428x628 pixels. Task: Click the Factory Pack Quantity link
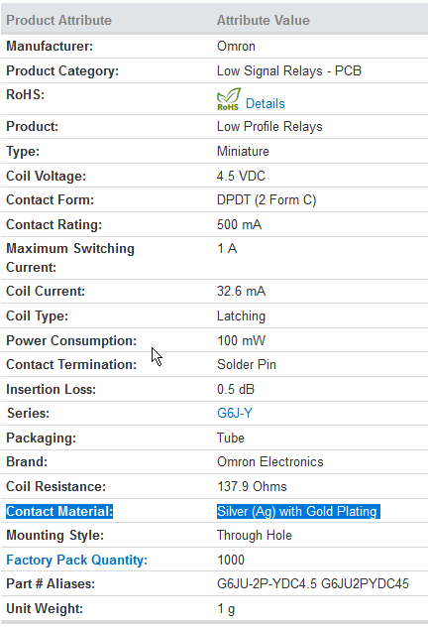coord(77,560)
